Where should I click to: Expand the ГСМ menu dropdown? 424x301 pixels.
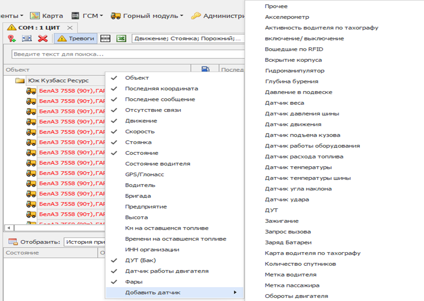tap(87, 16)
